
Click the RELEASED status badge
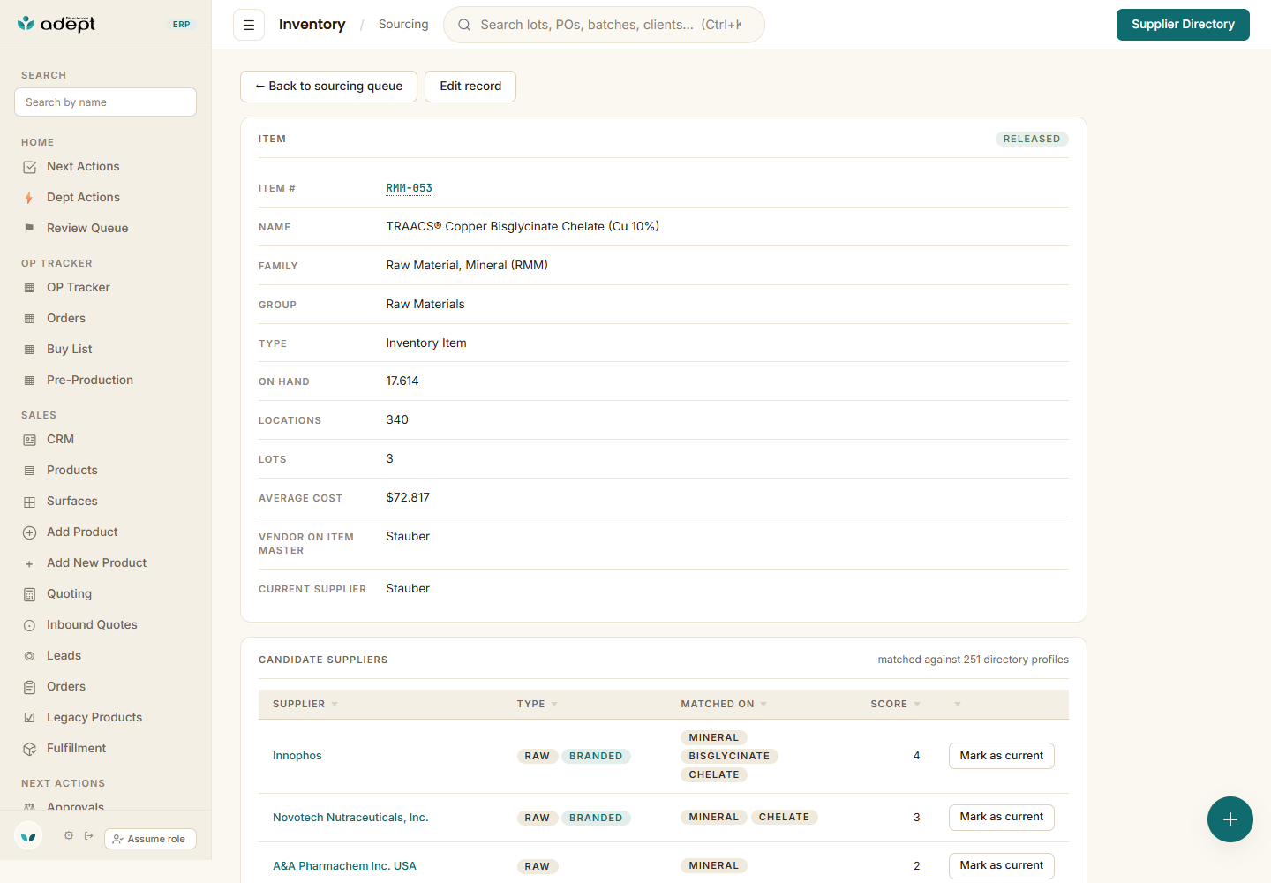(1032, 139)
